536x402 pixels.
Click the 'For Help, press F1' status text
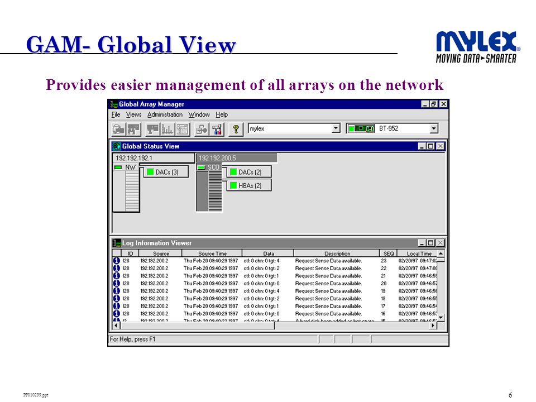point(132,339)
